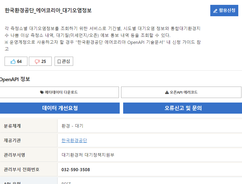Screen dimensions: 242x184
Task: Click the 활용신청 button
Action: (x=224, y=11)
